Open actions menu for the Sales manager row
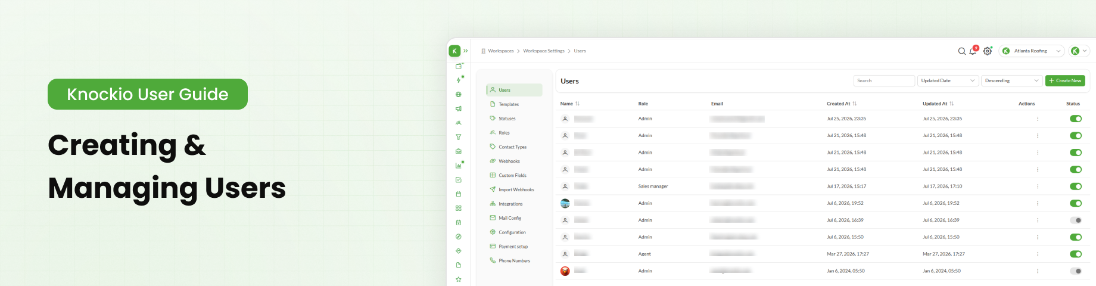 coord(1038,186)
